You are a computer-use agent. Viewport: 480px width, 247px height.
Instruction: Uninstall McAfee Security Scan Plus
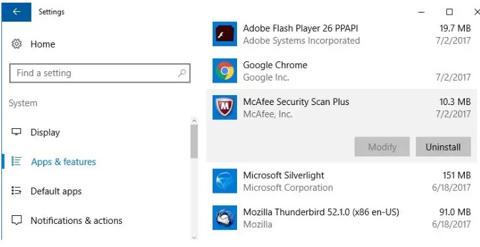(x=443, y=147)
